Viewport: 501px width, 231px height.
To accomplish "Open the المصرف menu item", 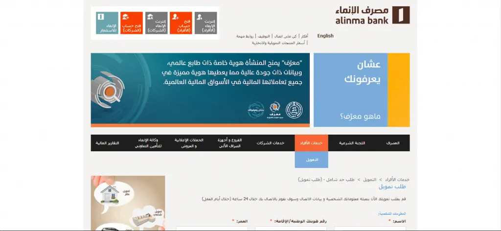I will click(x=393, y=143).
